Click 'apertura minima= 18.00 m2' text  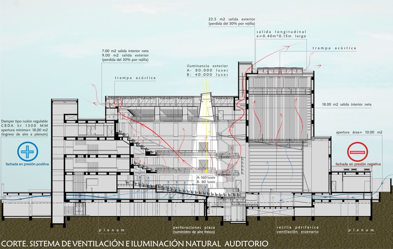point(24,130)
